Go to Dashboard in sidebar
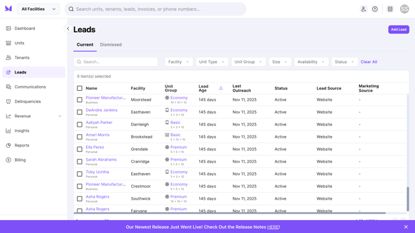 click(x=33, y=28)
